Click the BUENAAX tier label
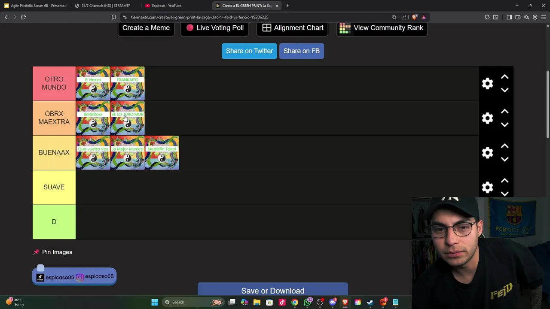This screenshot has height=309, width=550. [x=54, y=153]
